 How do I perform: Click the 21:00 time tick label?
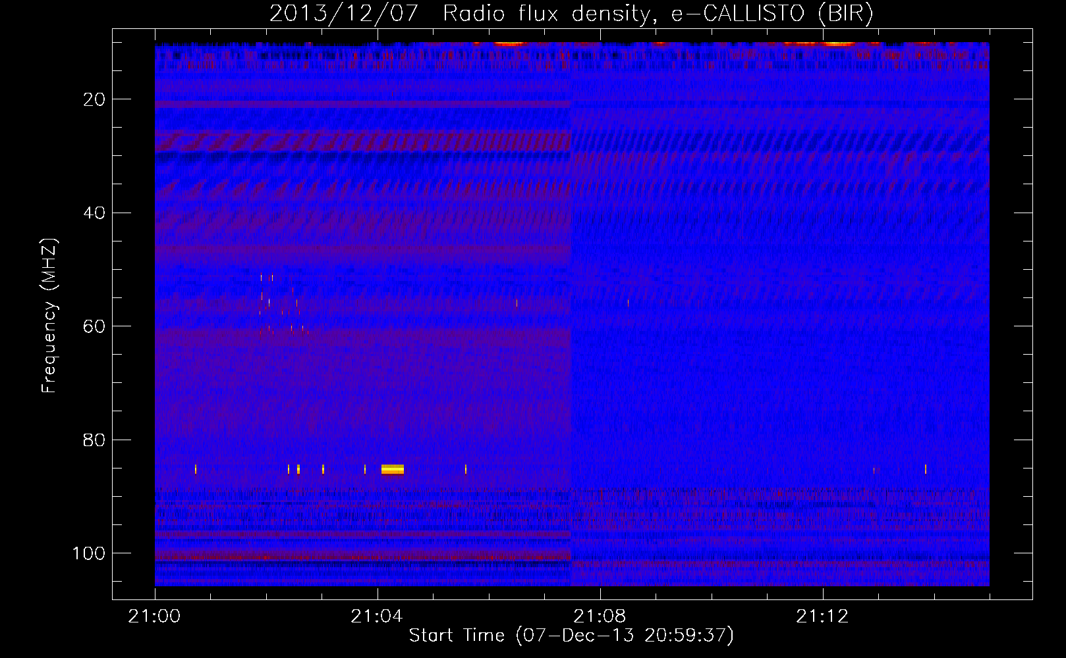(x=155, y=617)
